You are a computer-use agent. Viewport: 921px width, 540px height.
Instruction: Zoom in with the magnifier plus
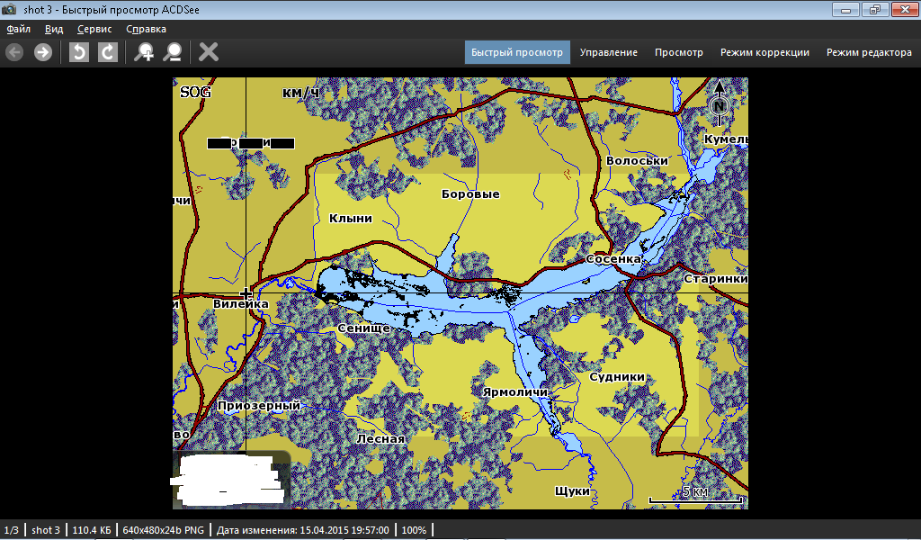144,52
